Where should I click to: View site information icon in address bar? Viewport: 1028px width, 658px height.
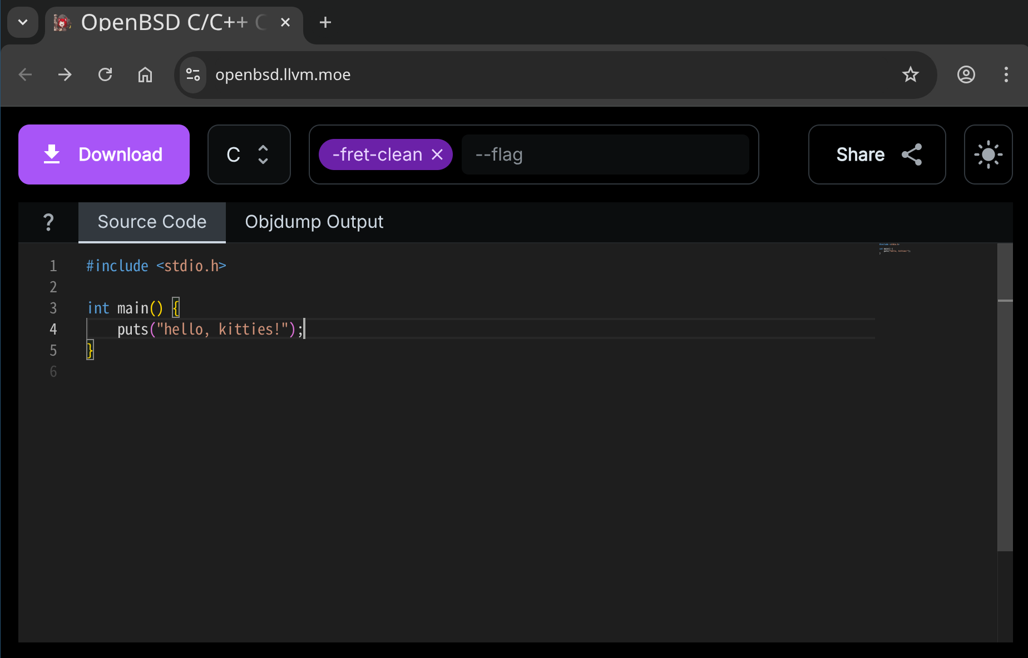tap(193, 74)
